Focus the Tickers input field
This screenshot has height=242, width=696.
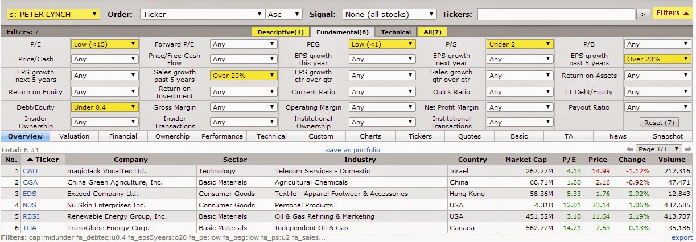coord(555,14)
